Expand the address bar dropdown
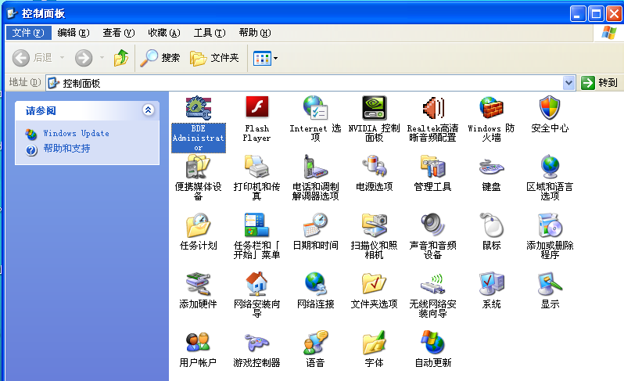Screen dimensions: 624x381 pyautogui.click(x=569, y=83)
